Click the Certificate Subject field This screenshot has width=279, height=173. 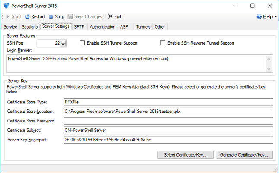coord(168,130)
